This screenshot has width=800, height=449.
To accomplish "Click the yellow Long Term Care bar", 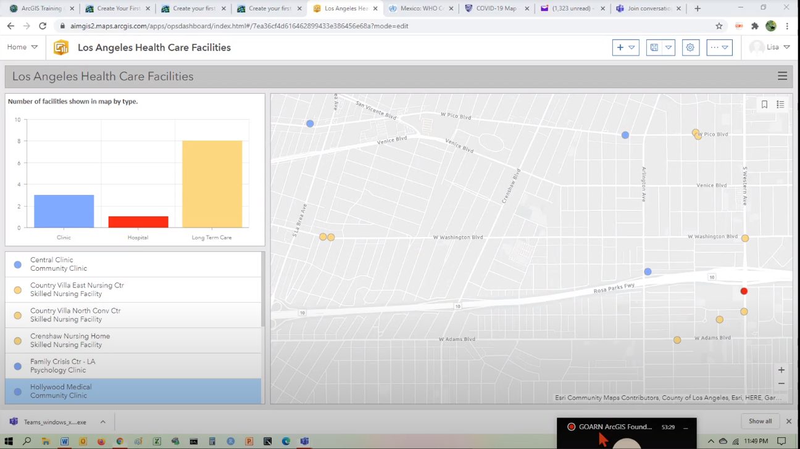I will (212, 184).
